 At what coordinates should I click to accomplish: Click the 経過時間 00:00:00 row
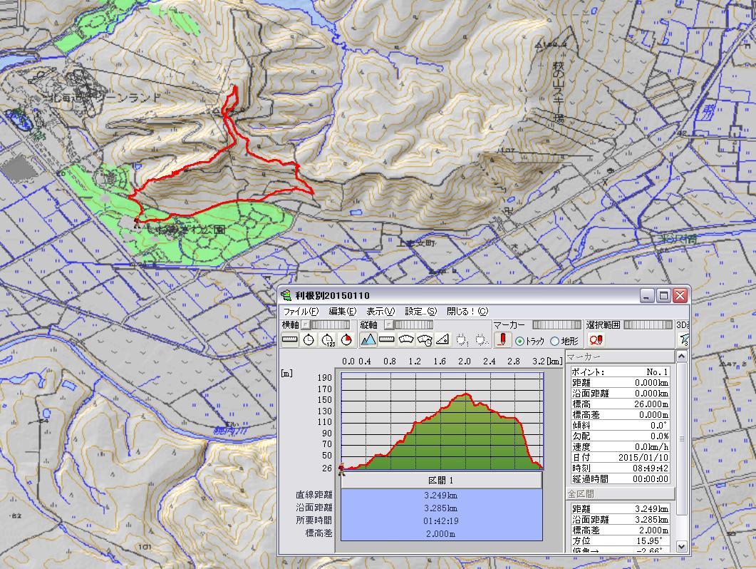620,478
